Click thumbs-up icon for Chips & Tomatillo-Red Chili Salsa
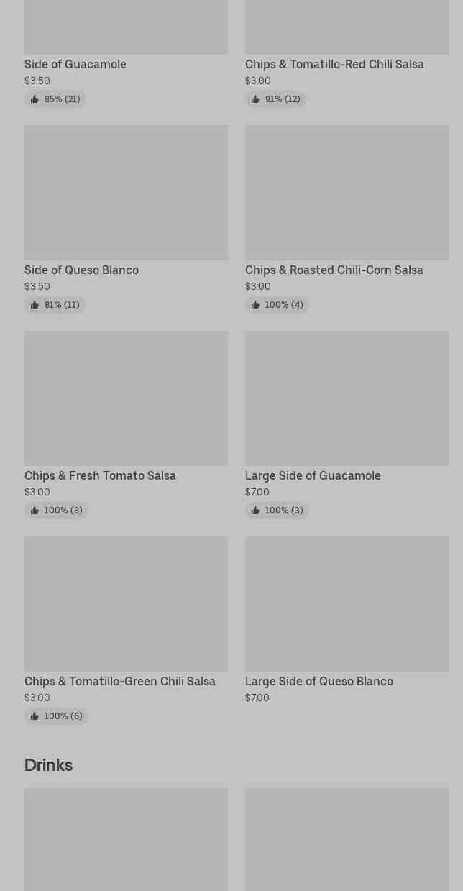Viewport: 463px width, 891px height. click(255, 99)
